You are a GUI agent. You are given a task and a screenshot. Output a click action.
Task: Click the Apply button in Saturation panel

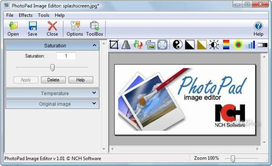(x=26, y=80)
